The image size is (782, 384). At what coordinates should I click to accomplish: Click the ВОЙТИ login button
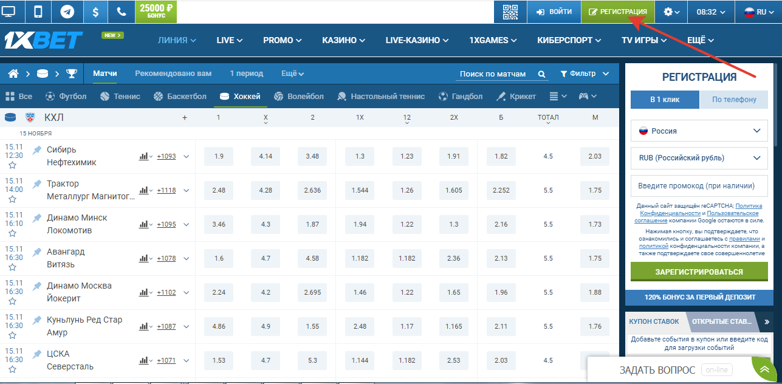click(x=554, y=12)
